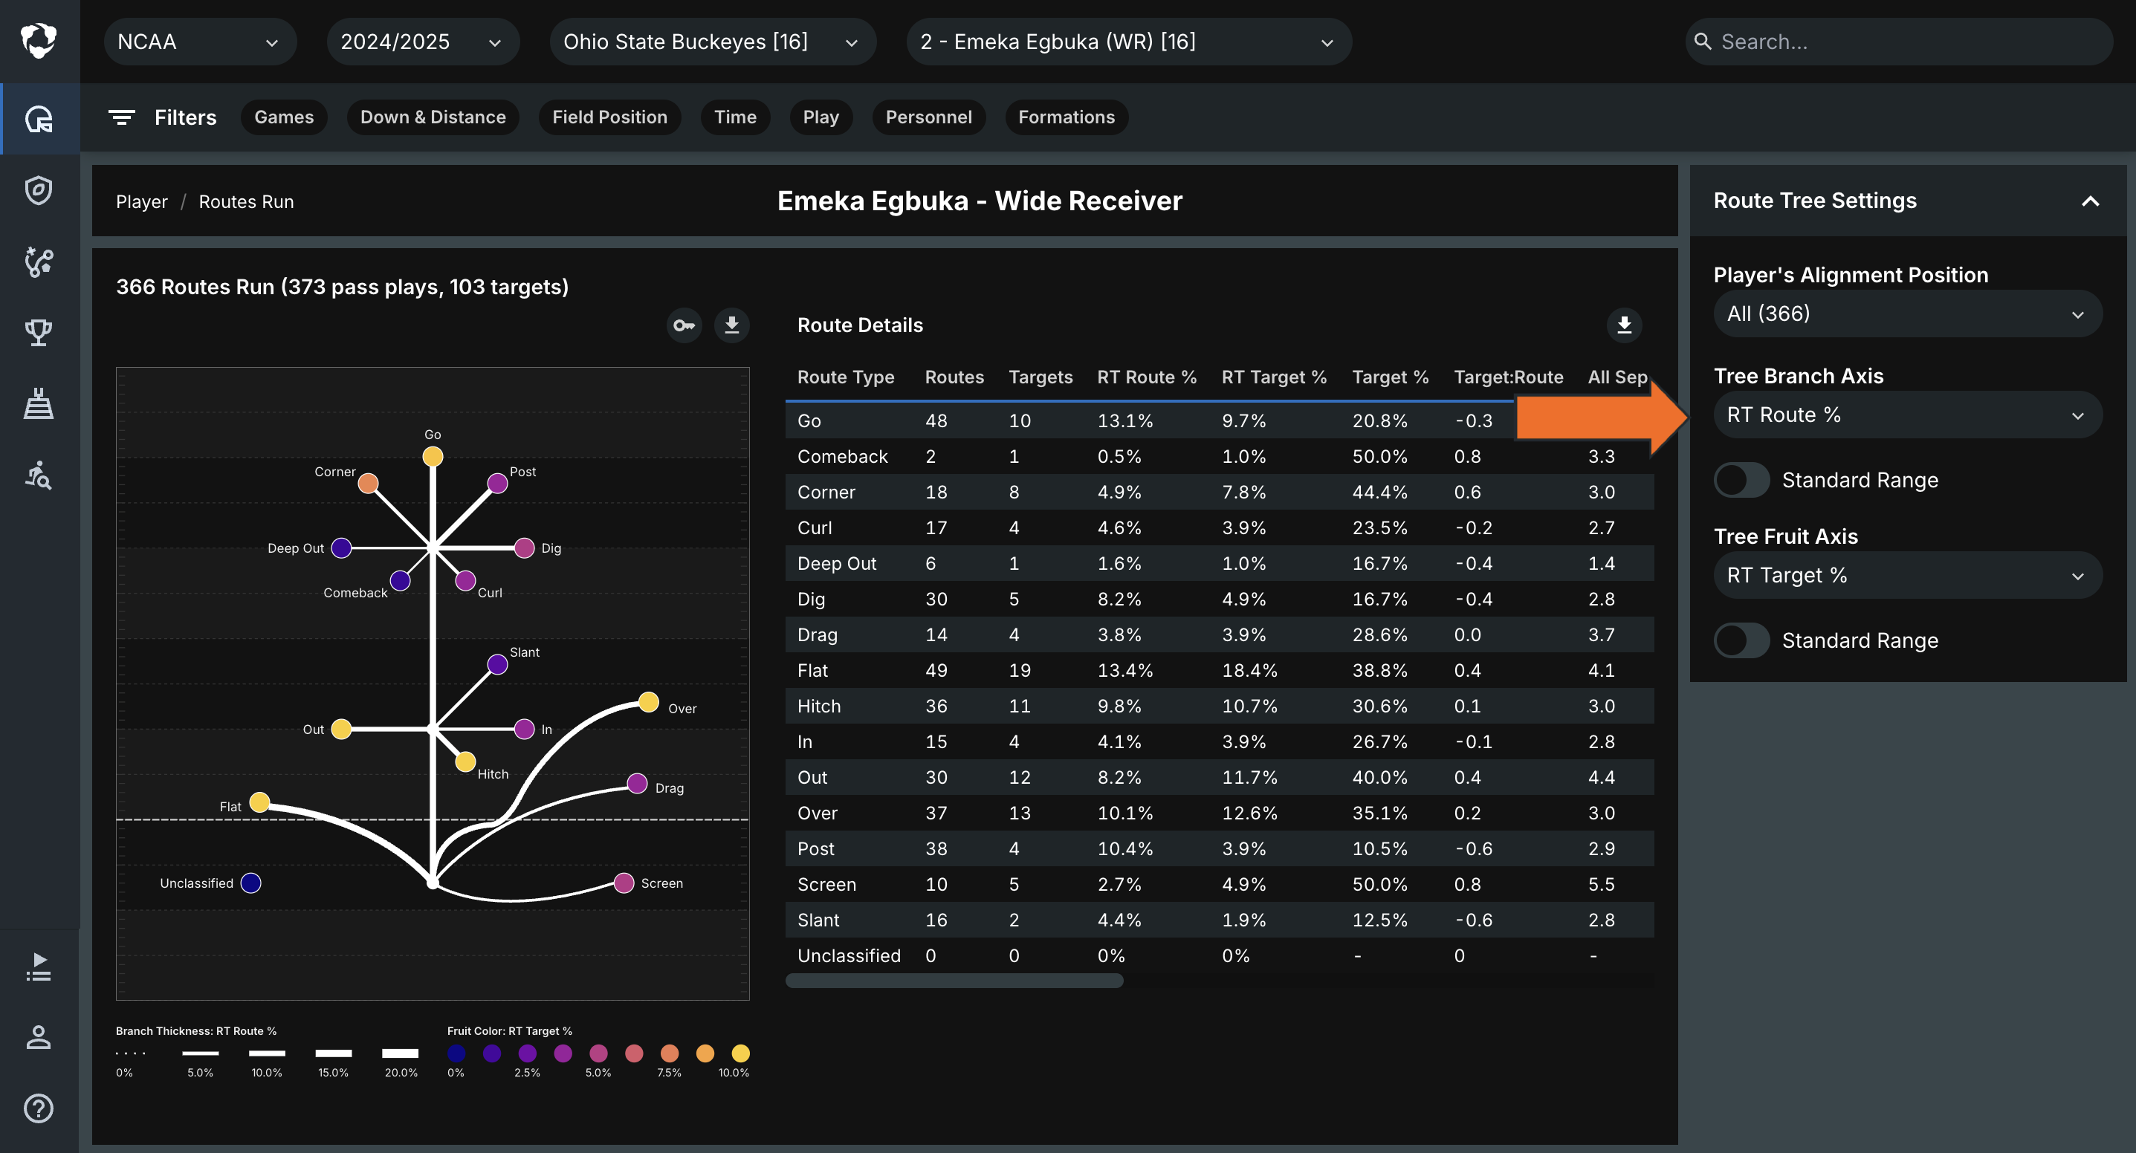
Task: Open the Personnel filter
Action: pyautogui.click(x=929, y=117)
